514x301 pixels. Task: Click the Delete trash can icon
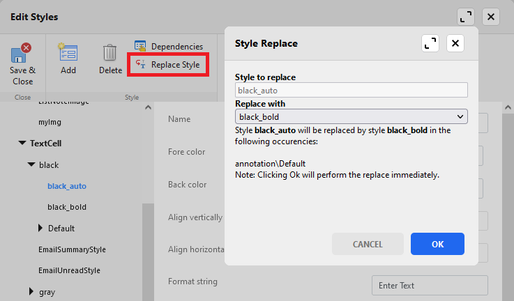pos(110,54)
